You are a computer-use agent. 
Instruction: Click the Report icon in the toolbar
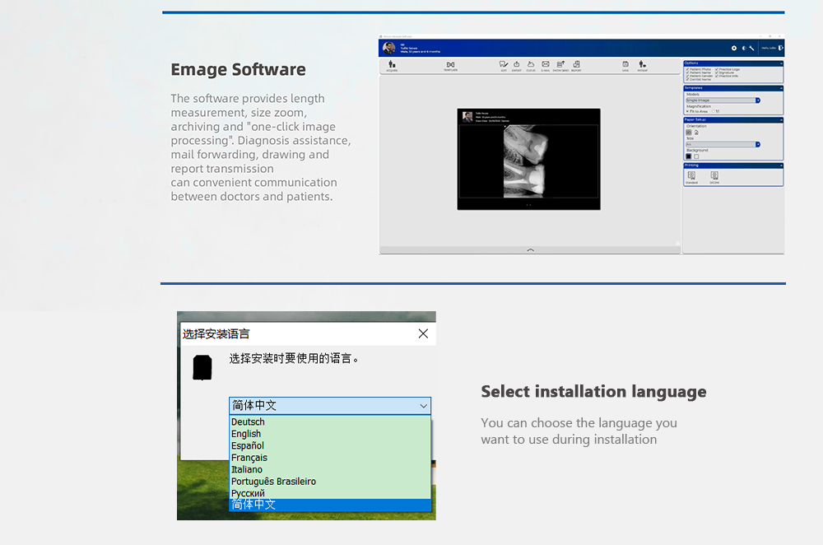coord(576,65)
